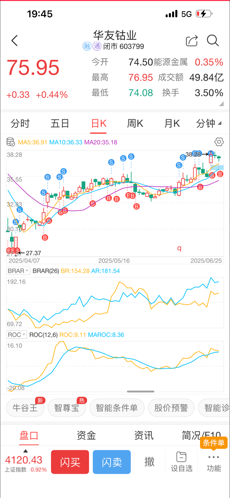This screenshot has width=230, height=498.
Task: Open the 分钟 minute-interval dropdown
Action: pyautogui.click(x=208, y=123)
